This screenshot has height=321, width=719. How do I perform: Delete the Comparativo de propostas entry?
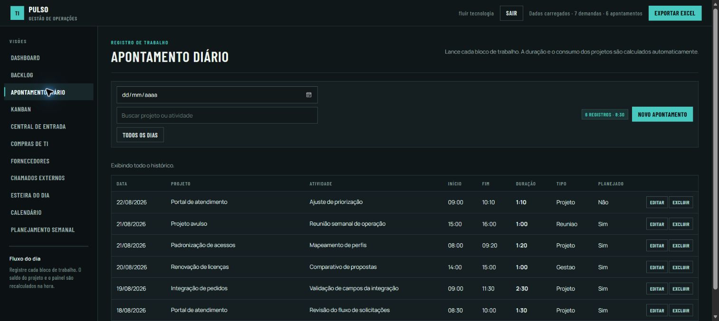point(681,267)
